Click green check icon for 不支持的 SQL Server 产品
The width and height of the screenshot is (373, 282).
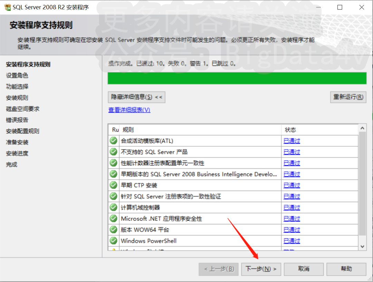[114, 152]
